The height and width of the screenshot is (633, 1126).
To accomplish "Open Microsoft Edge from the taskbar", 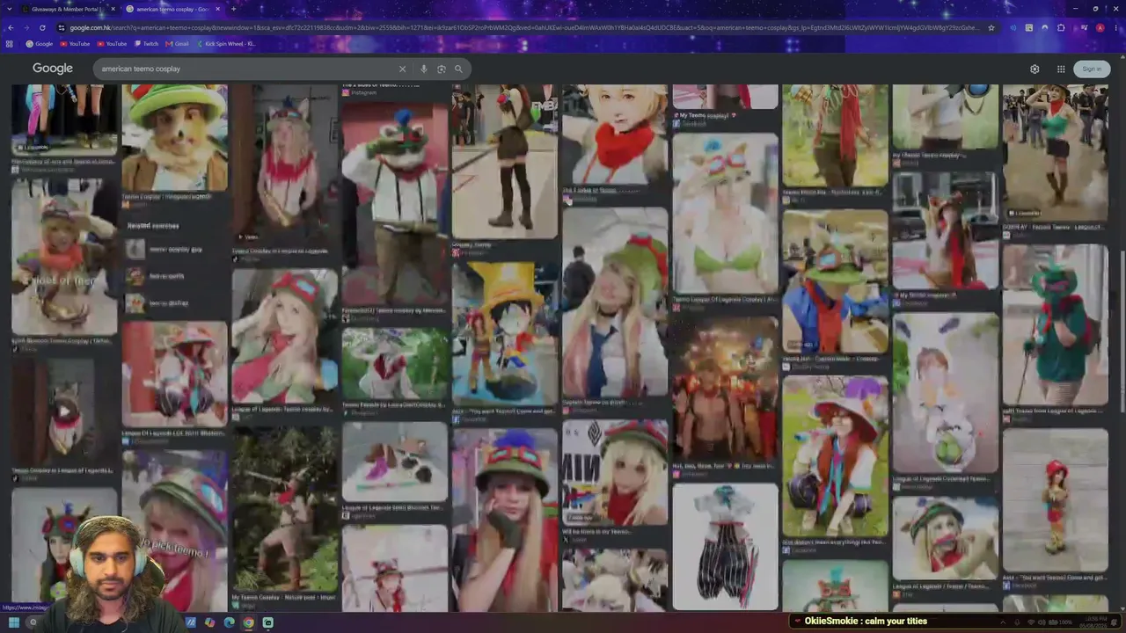I will pyautogui.click(x=229, y=622).
